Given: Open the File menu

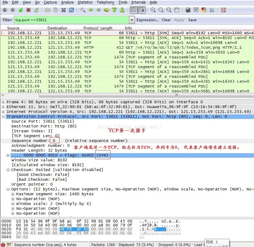Looking at the screenshot, I should click(5, 2).
